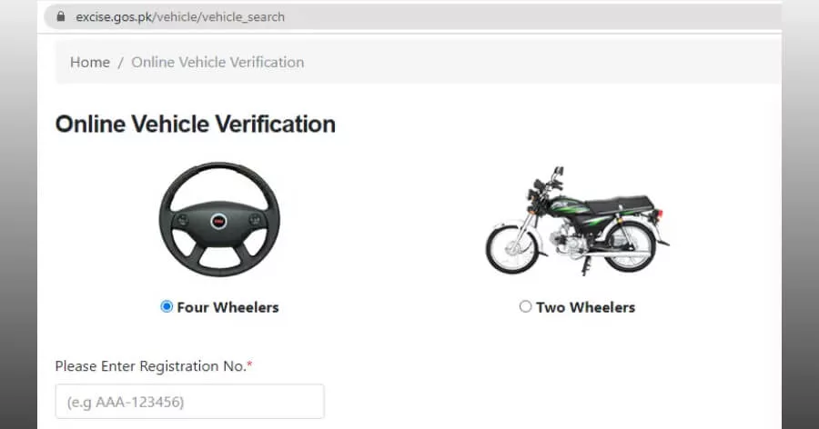Click the steering wheel image
The width and height of the screenshot is (819, 429).
tap(219, 219)
